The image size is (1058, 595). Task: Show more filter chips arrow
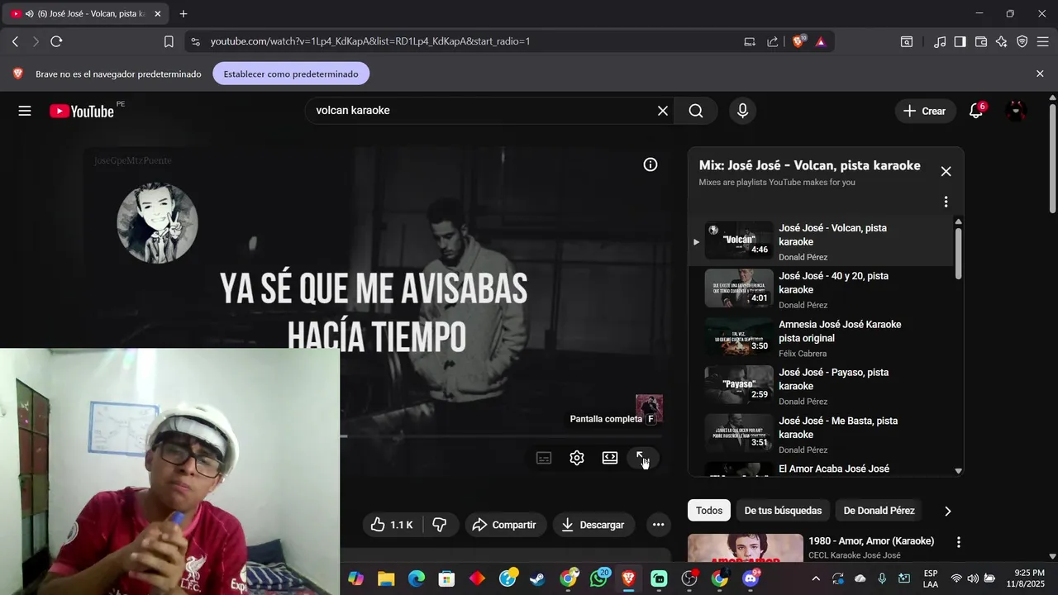pyautogui.click(x=947, y=511)
